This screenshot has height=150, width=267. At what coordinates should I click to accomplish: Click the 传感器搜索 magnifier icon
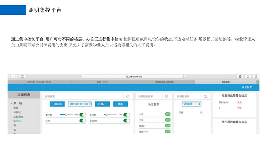[205, 96]
